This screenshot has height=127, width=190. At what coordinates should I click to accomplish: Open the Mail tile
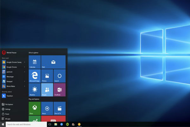tap(53, 62)
